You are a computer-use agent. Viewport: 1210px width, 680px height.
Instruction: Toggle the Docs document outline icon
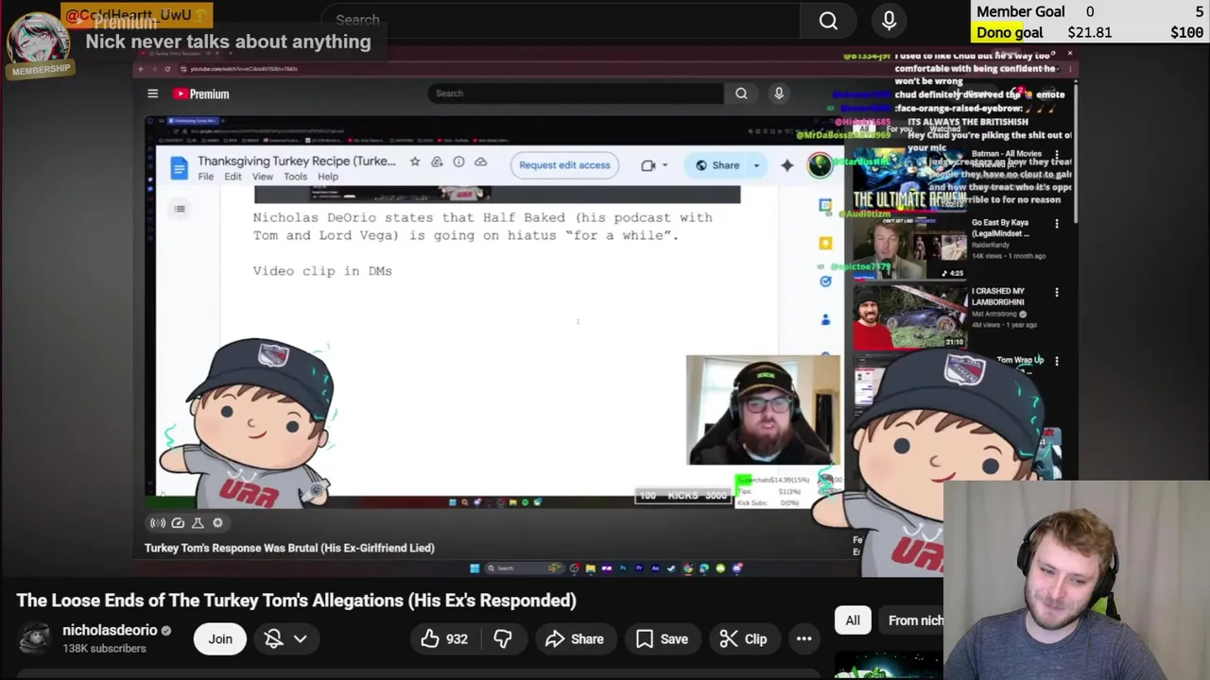pos(180,209)
